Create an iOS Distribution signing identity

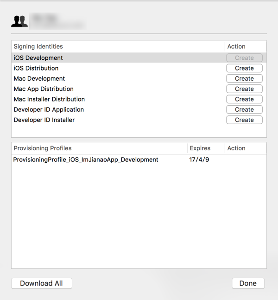[244, 68]
